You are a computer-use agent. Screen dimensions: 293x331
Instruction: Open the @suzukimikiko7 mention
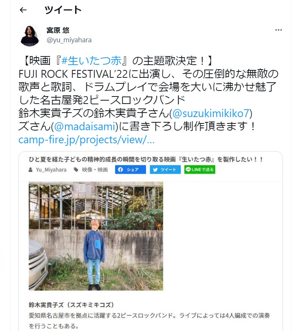[211, 113]
